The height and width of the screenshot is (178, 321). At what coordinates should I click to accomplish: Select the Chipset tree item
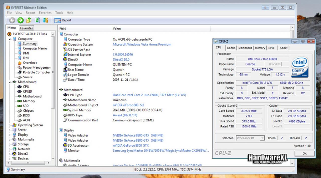pos(28,111)
